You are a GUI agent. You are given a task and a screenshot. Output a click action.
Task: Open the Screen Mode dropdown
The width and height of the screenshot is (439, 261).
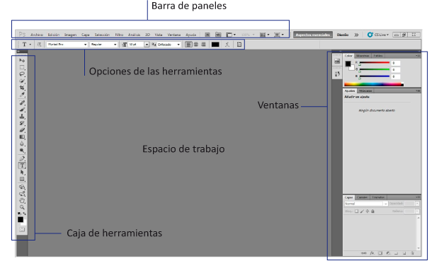tap(279, 35)
